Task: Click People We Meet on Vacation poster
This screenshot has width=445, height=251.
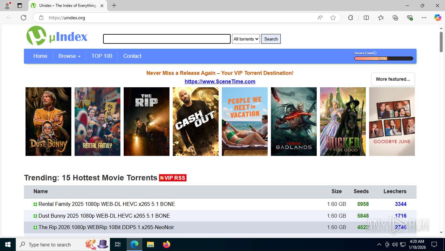Action: click(x=245, y=122)
